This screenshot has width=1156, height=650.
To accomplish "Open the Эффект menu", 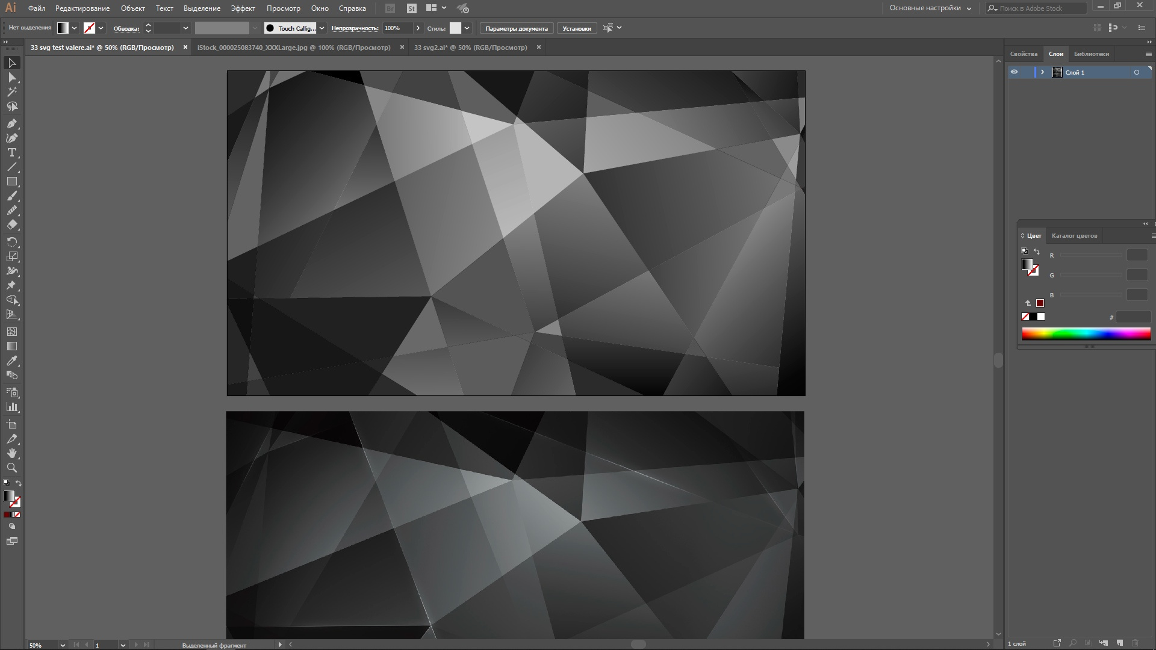I will click(x=243, y=8).
